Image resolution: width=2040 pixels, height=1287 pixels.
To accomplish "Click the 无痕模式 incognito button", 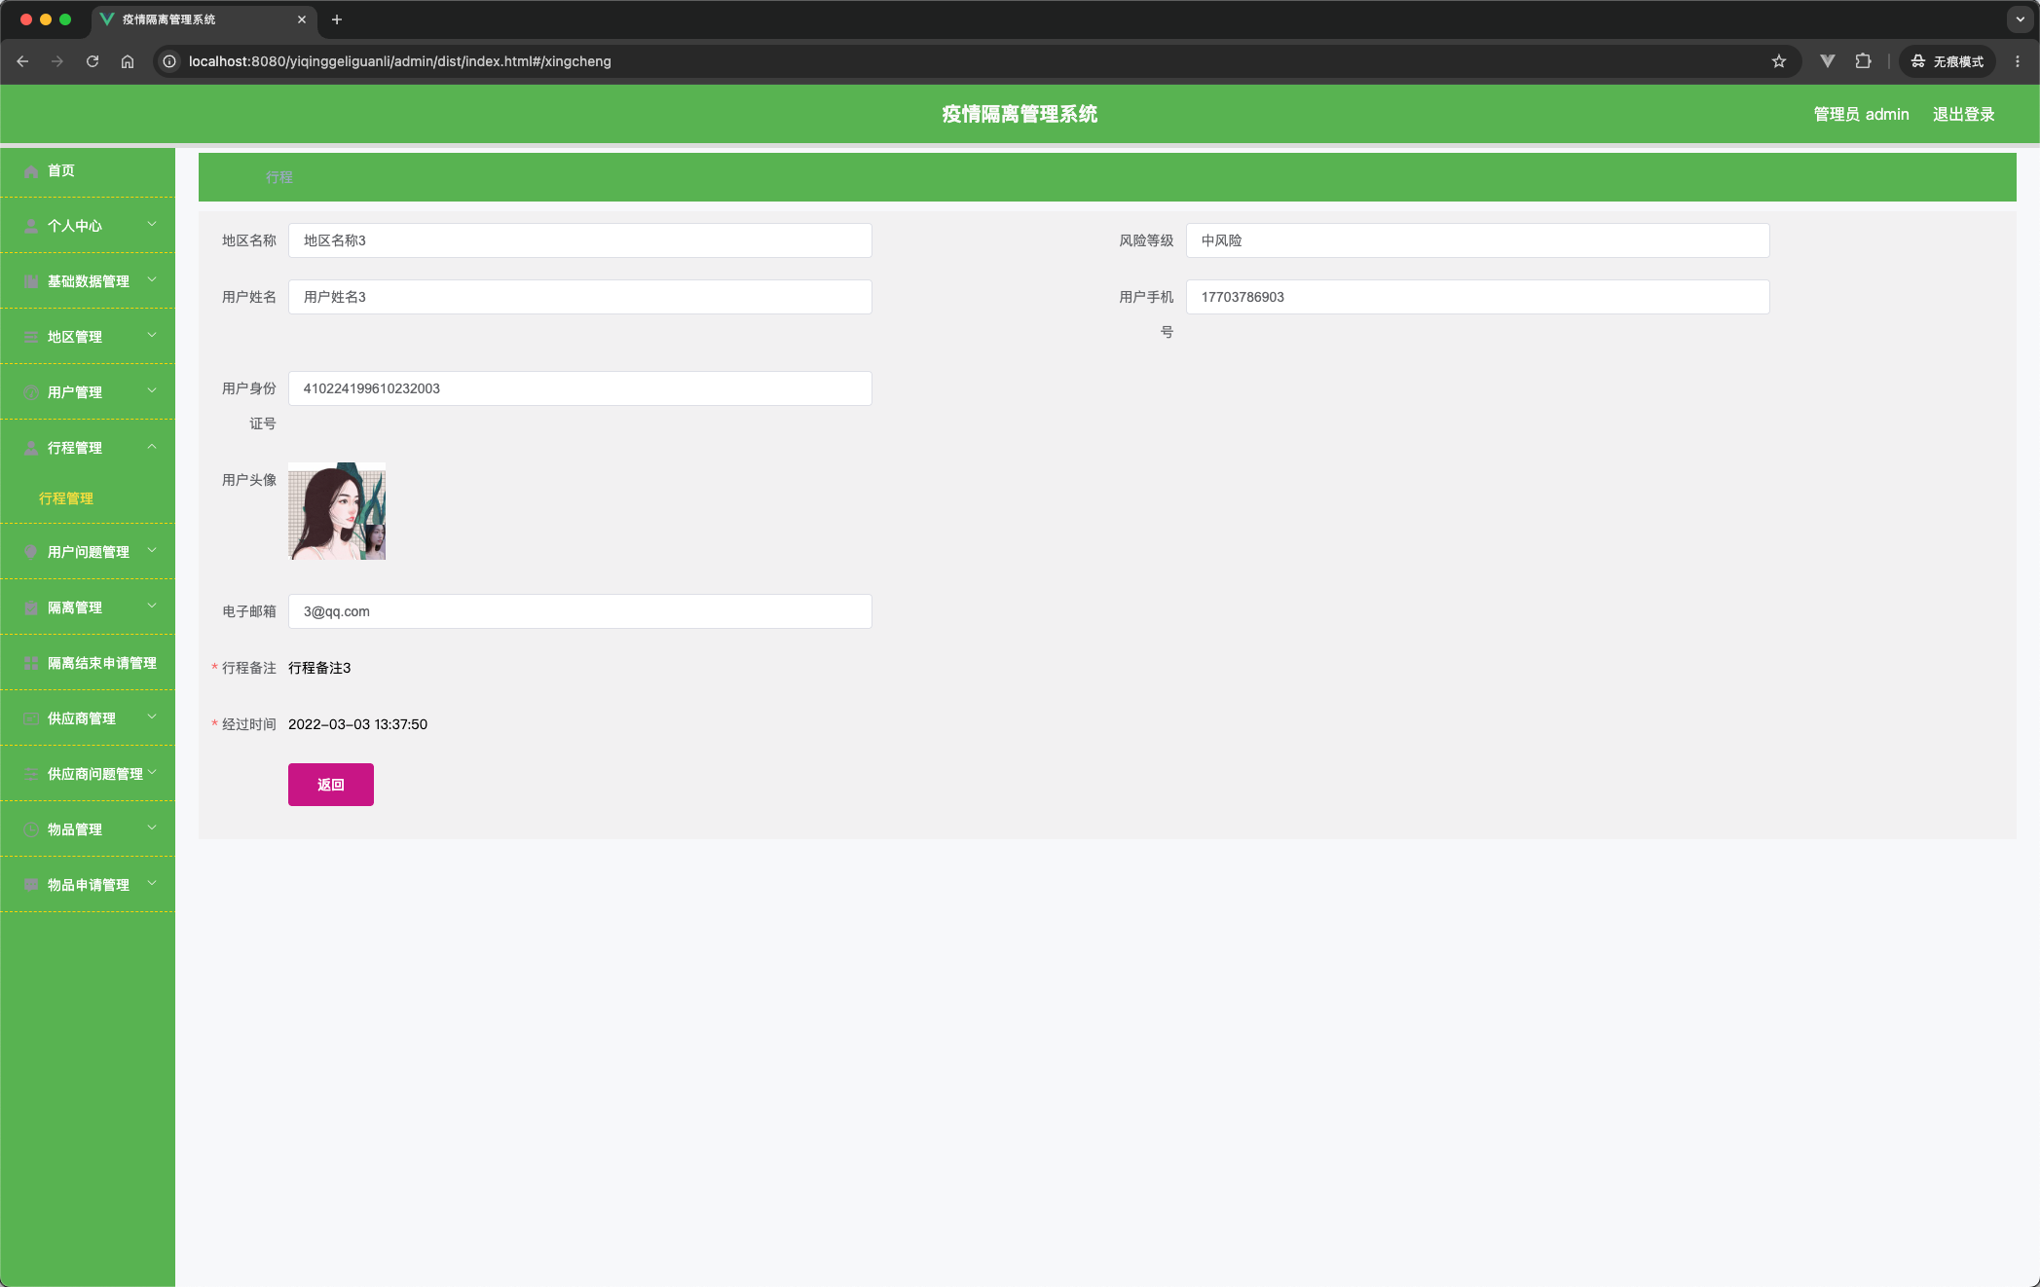I will pyautogui.click(x=1947, y=61).
